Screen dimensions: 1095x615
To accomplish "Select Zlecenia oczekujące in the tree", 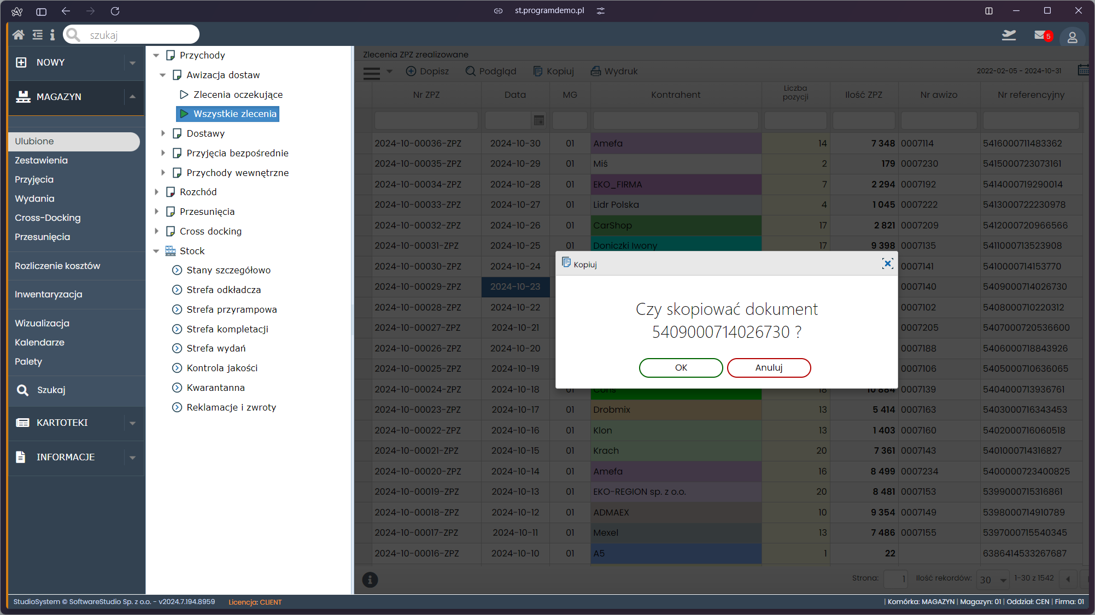I will [238, 95].
